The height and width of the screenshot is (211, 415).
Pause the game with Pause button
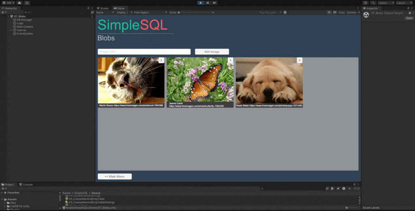pyautogui.click(x=207, y=3)
